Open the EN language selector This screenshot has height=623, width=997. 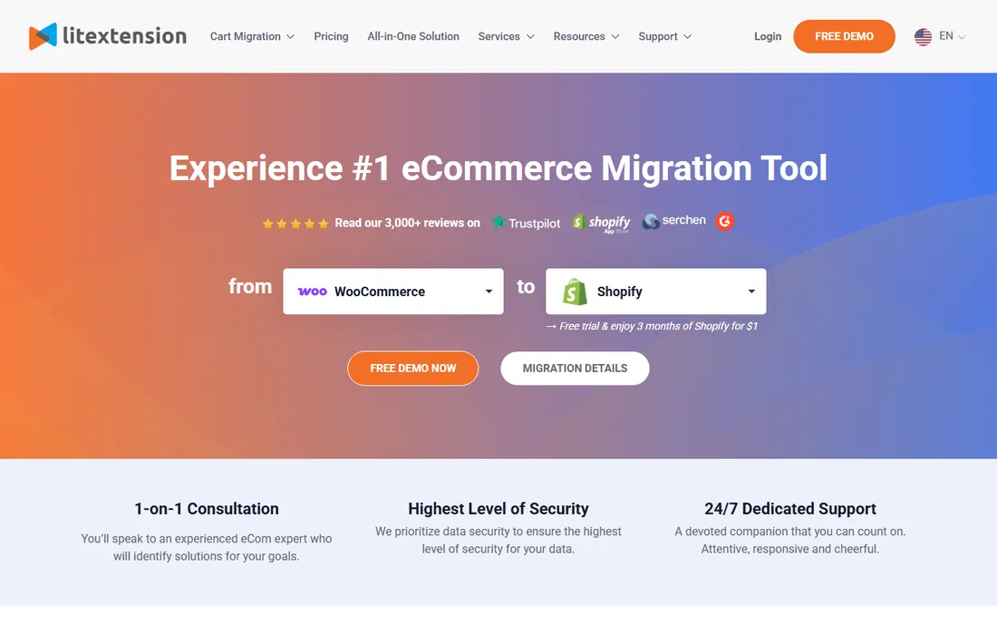952,36
